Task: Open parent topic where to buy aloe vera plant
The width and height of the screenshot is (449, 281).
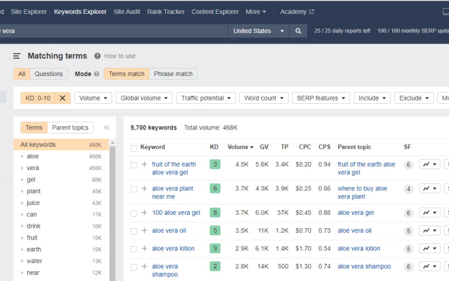Action: click(363, 192)
